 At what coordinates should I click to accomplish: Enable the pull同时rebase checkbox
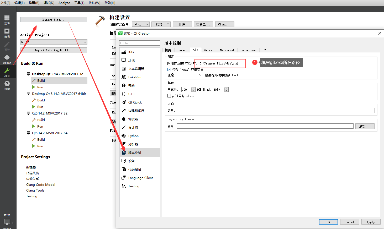click(x=169, y=96)
